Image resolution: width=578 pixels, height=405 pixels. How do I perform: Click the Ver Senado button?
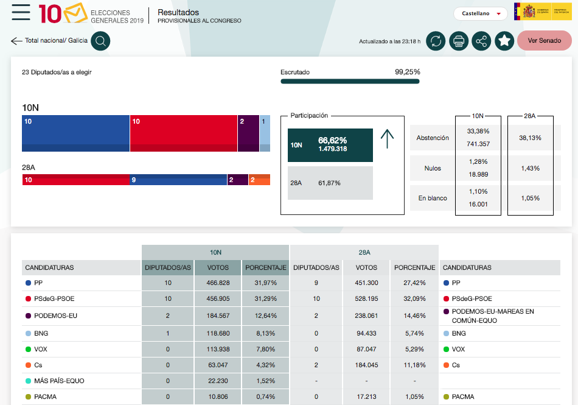(544, 41)
